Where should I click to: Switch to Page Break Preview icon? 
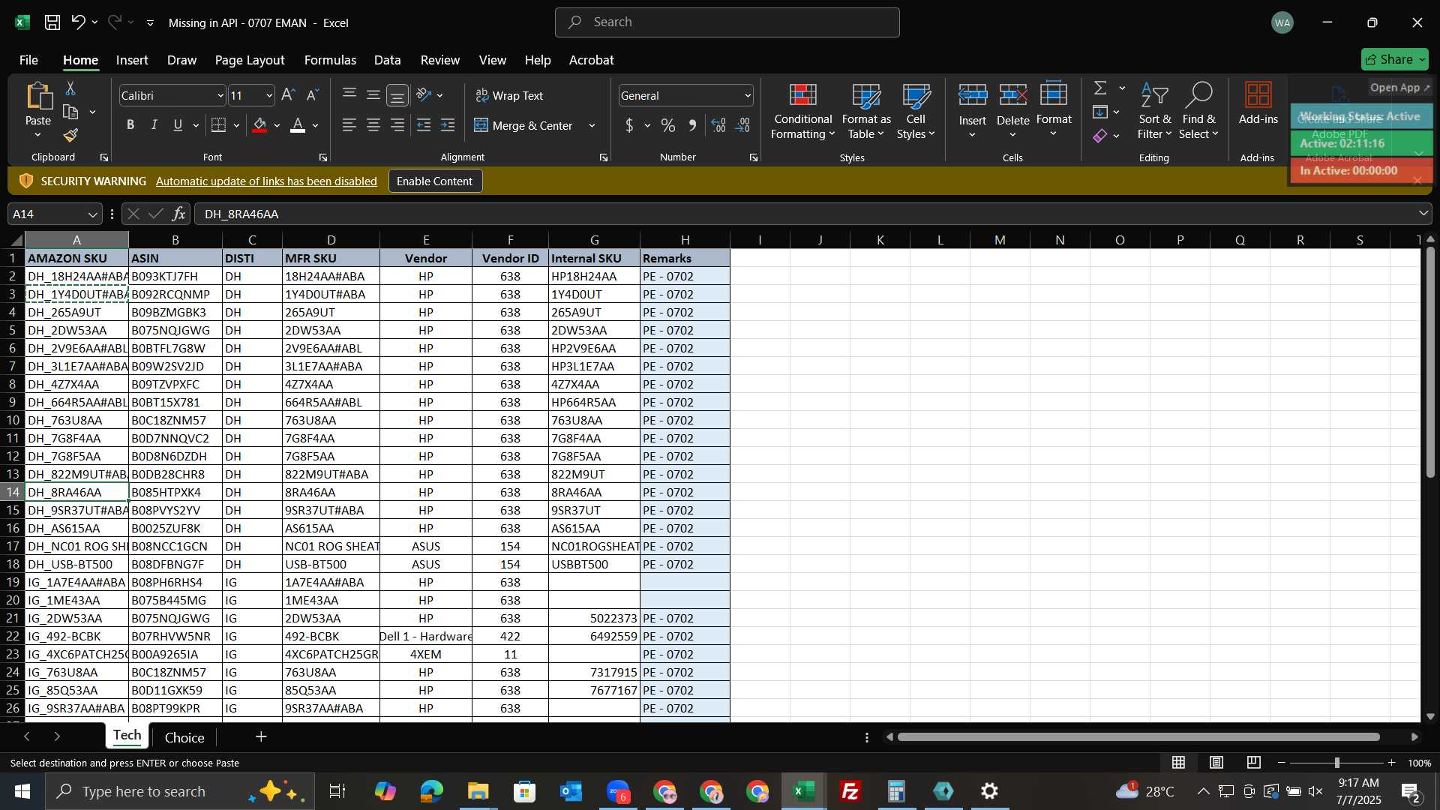point(1254,763)
